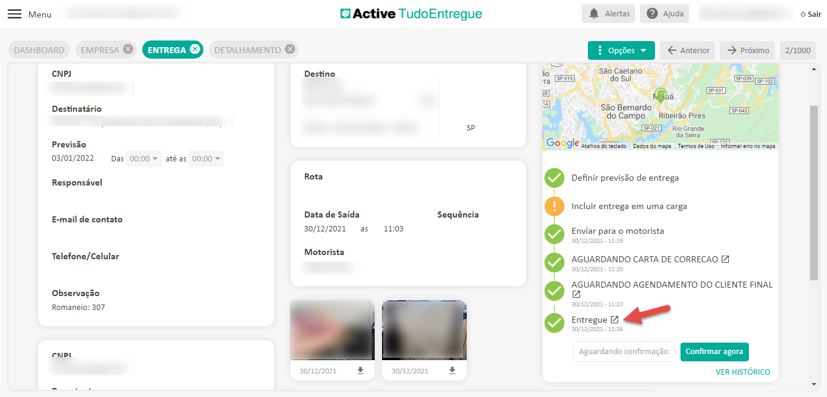Click the Alertas bell button
827x397 pixels.
tap(608, 14)
